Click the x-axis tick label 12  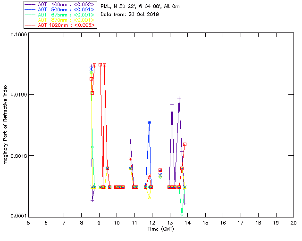[x=152, y=223]
